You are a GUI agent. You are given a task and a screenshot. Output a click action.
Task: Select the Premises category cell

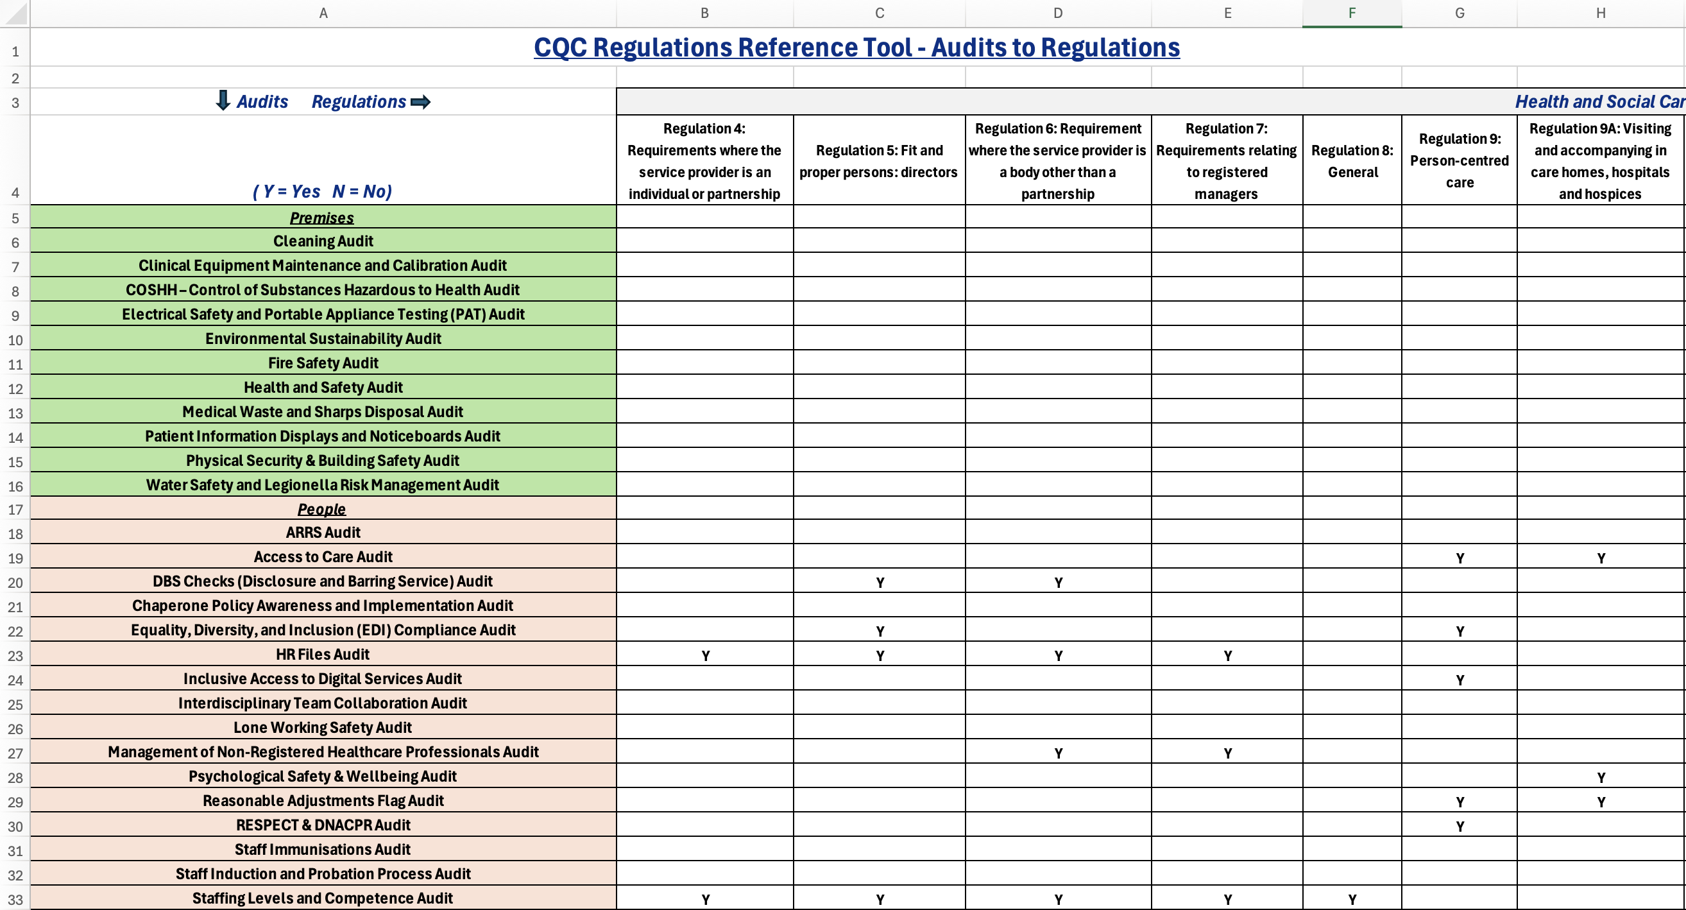click(x=322, y=218)
